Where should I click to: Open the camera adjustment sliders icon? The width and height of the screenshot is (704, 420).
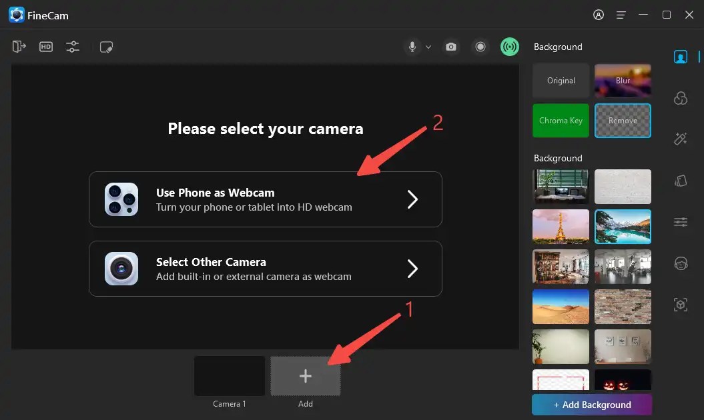pyautogui.click(x=72, y=47)
